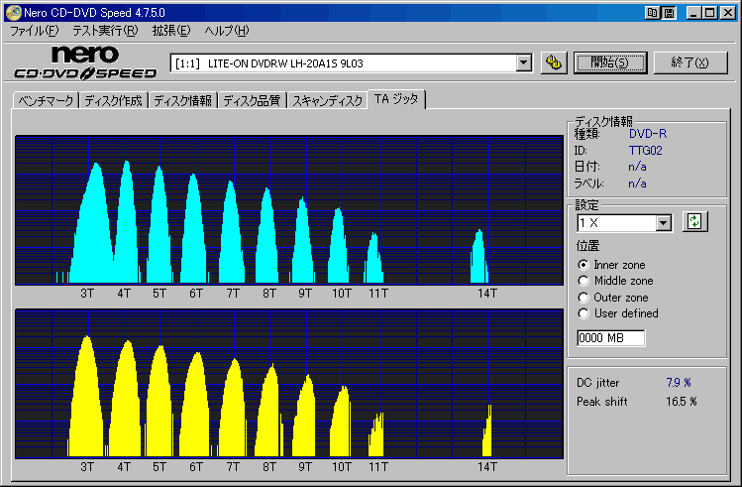The width and height of the screenshot is (742, 487).
Task: Switch to the ディスク作成 tab
Action: (x=114, y=100)
